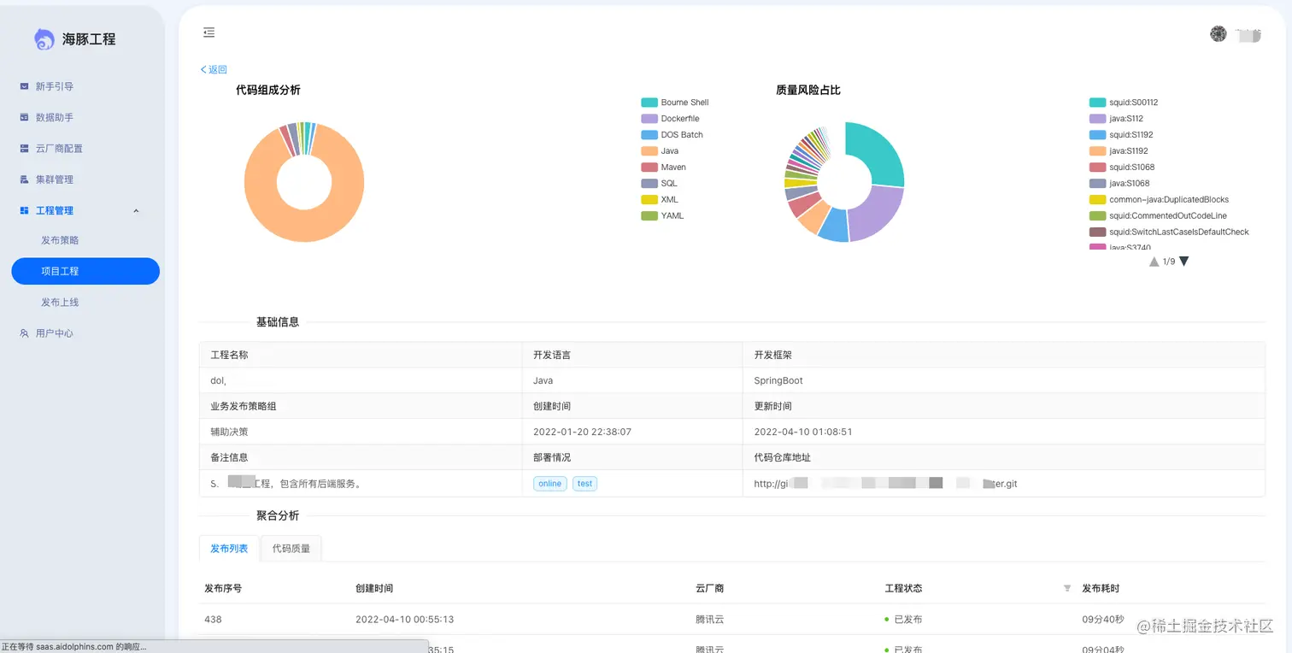Collapse the sidebar with the fold icon
1292x653 pixels.
pos(208,32)
